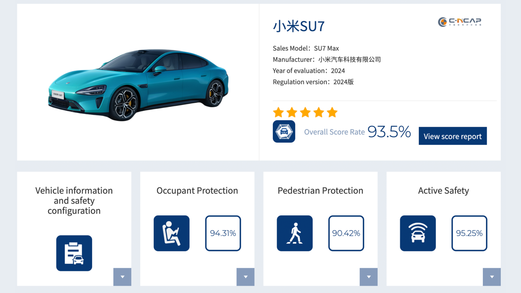
Task: Expand the Vehicle information panel arrow
Action: (x=122, y=277)
